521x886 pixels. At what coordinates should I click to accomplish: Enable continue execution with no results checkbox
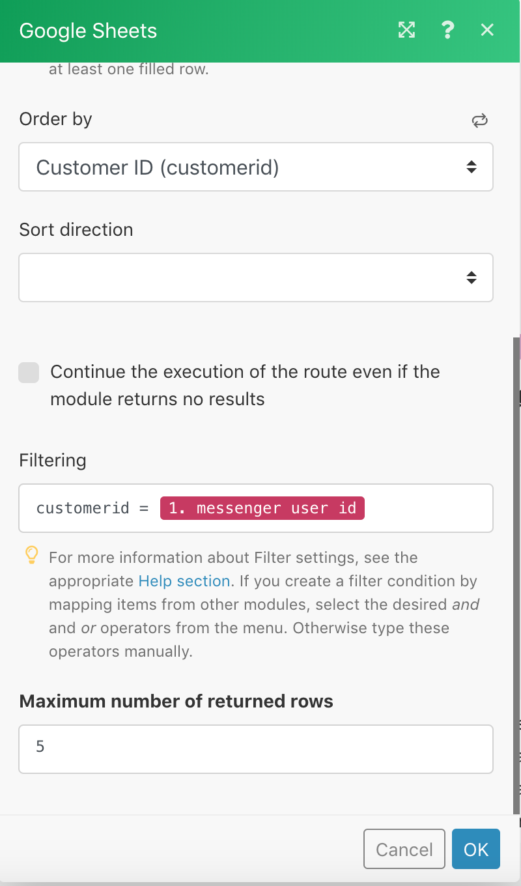[29, 373]
